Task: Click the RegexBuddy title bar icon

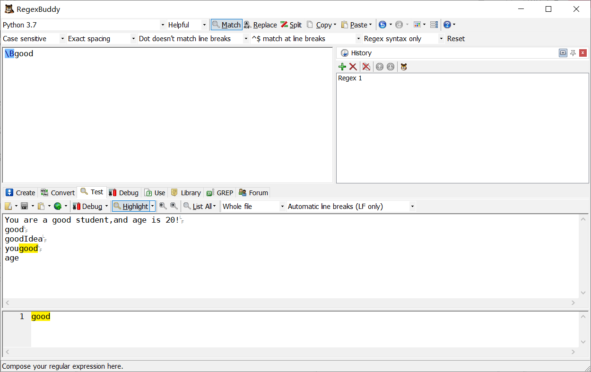Action: (x=9, y=9)
